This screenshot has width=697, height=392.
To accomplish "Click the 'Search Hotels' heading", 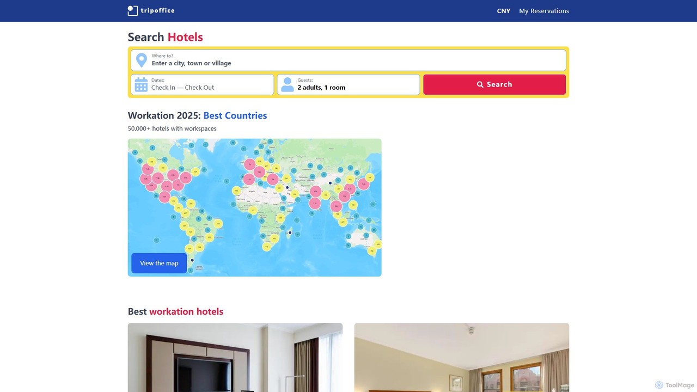I will (x=165, y=37).
